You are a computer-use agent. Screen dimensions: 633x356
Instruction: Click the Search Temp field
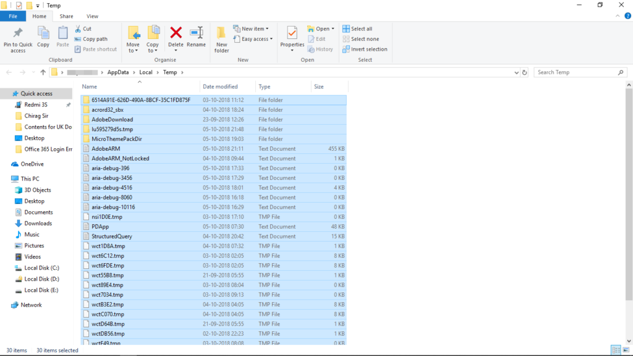[580, 72]
